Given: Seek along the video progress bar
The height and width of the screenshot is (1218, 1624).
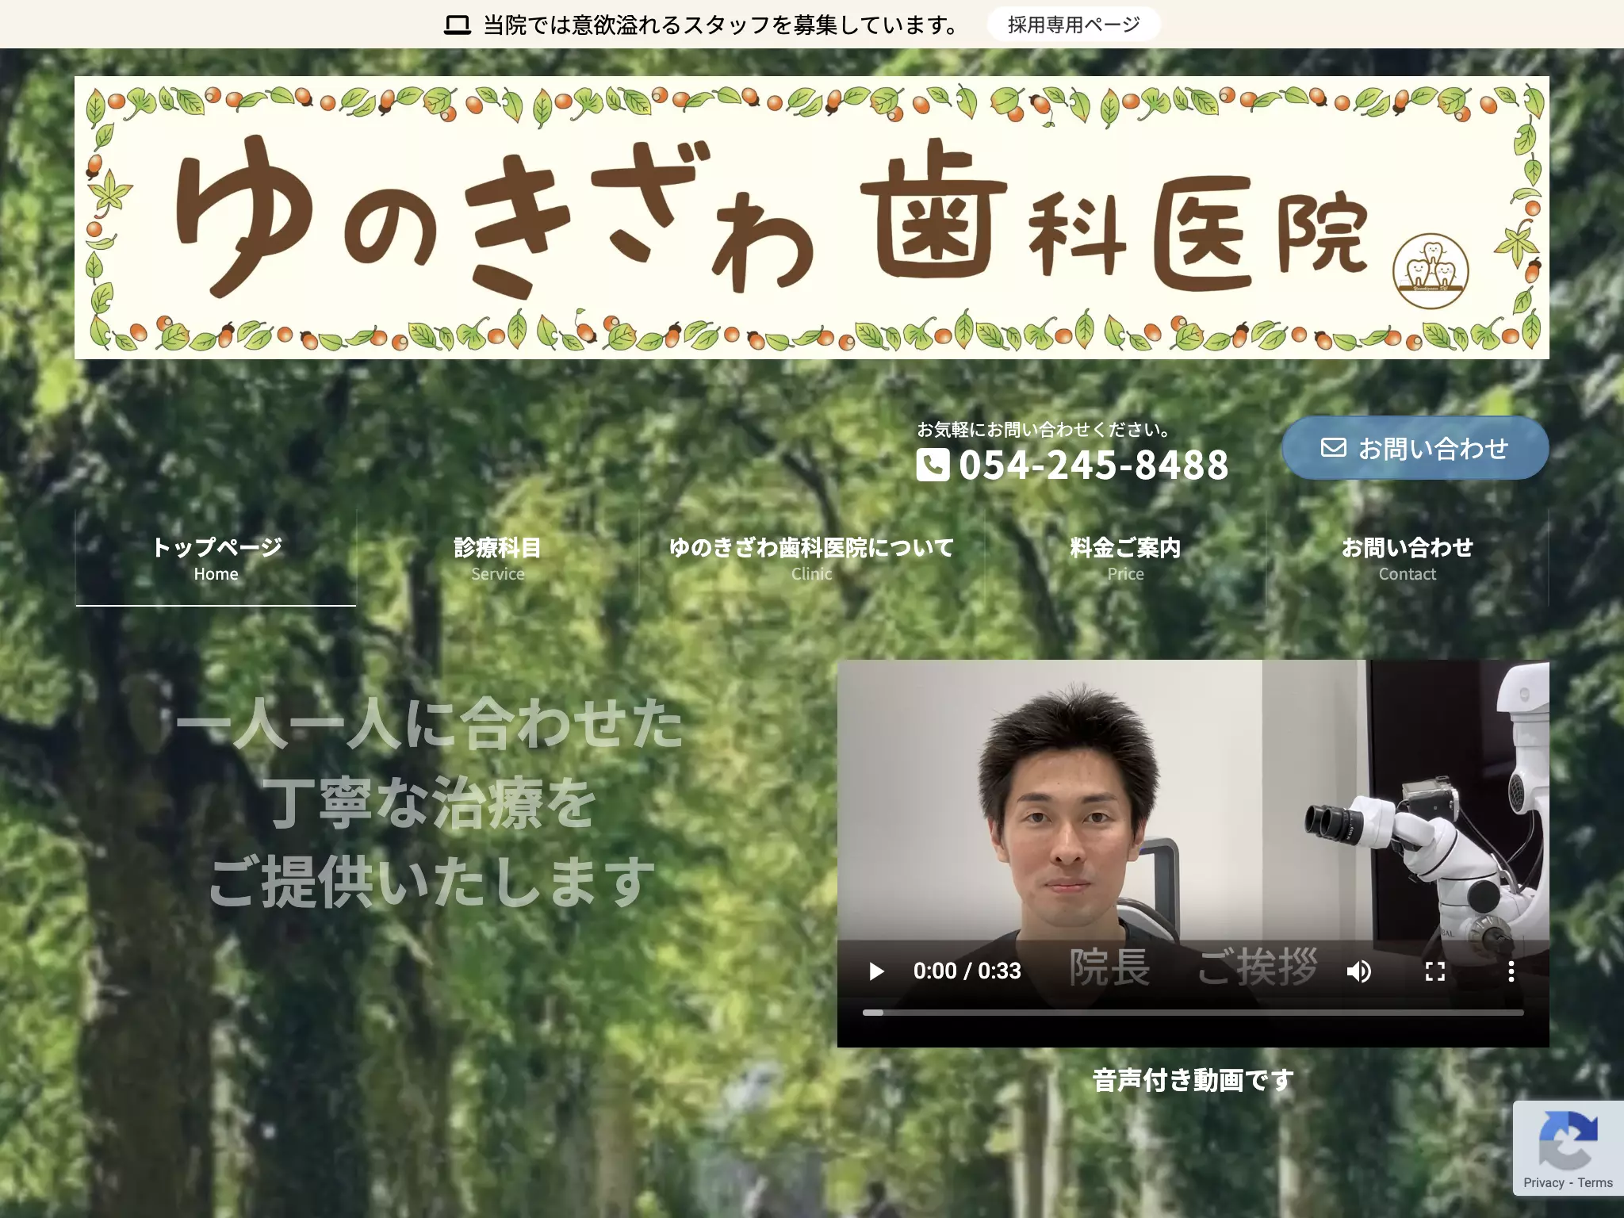Looking at the screenshot, I should tap(1193, 1013).
